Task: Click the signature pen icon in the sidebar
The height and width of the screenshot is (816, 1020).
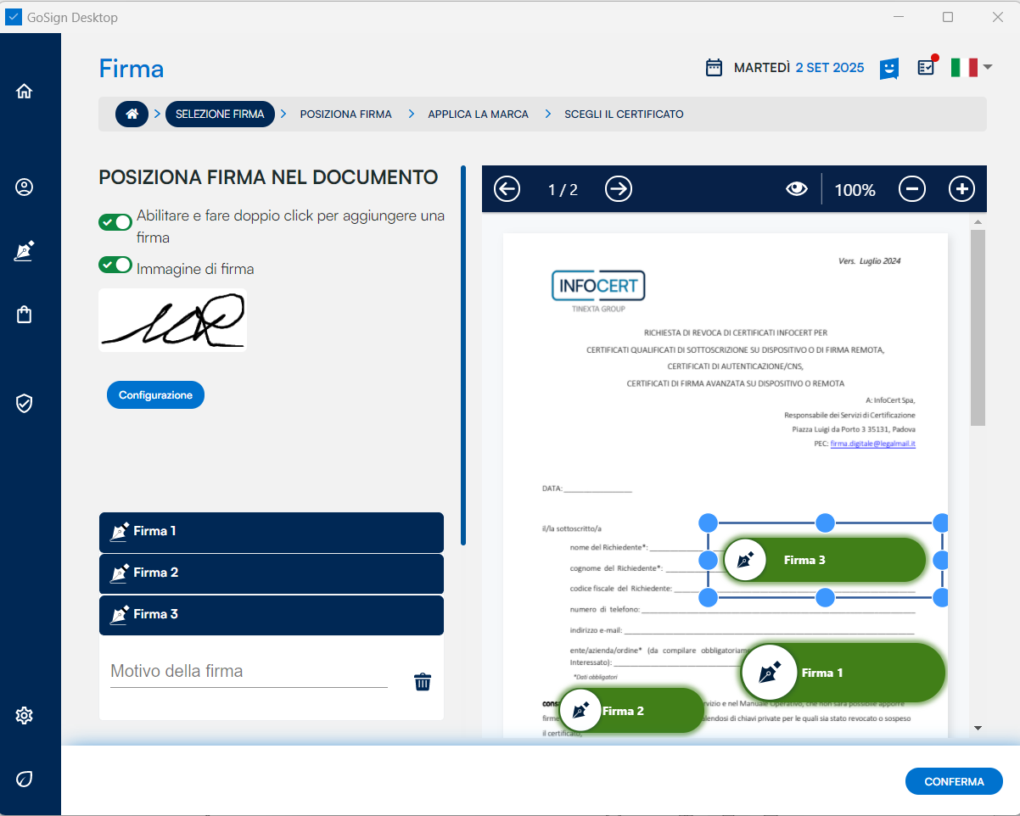Action: 24,251
